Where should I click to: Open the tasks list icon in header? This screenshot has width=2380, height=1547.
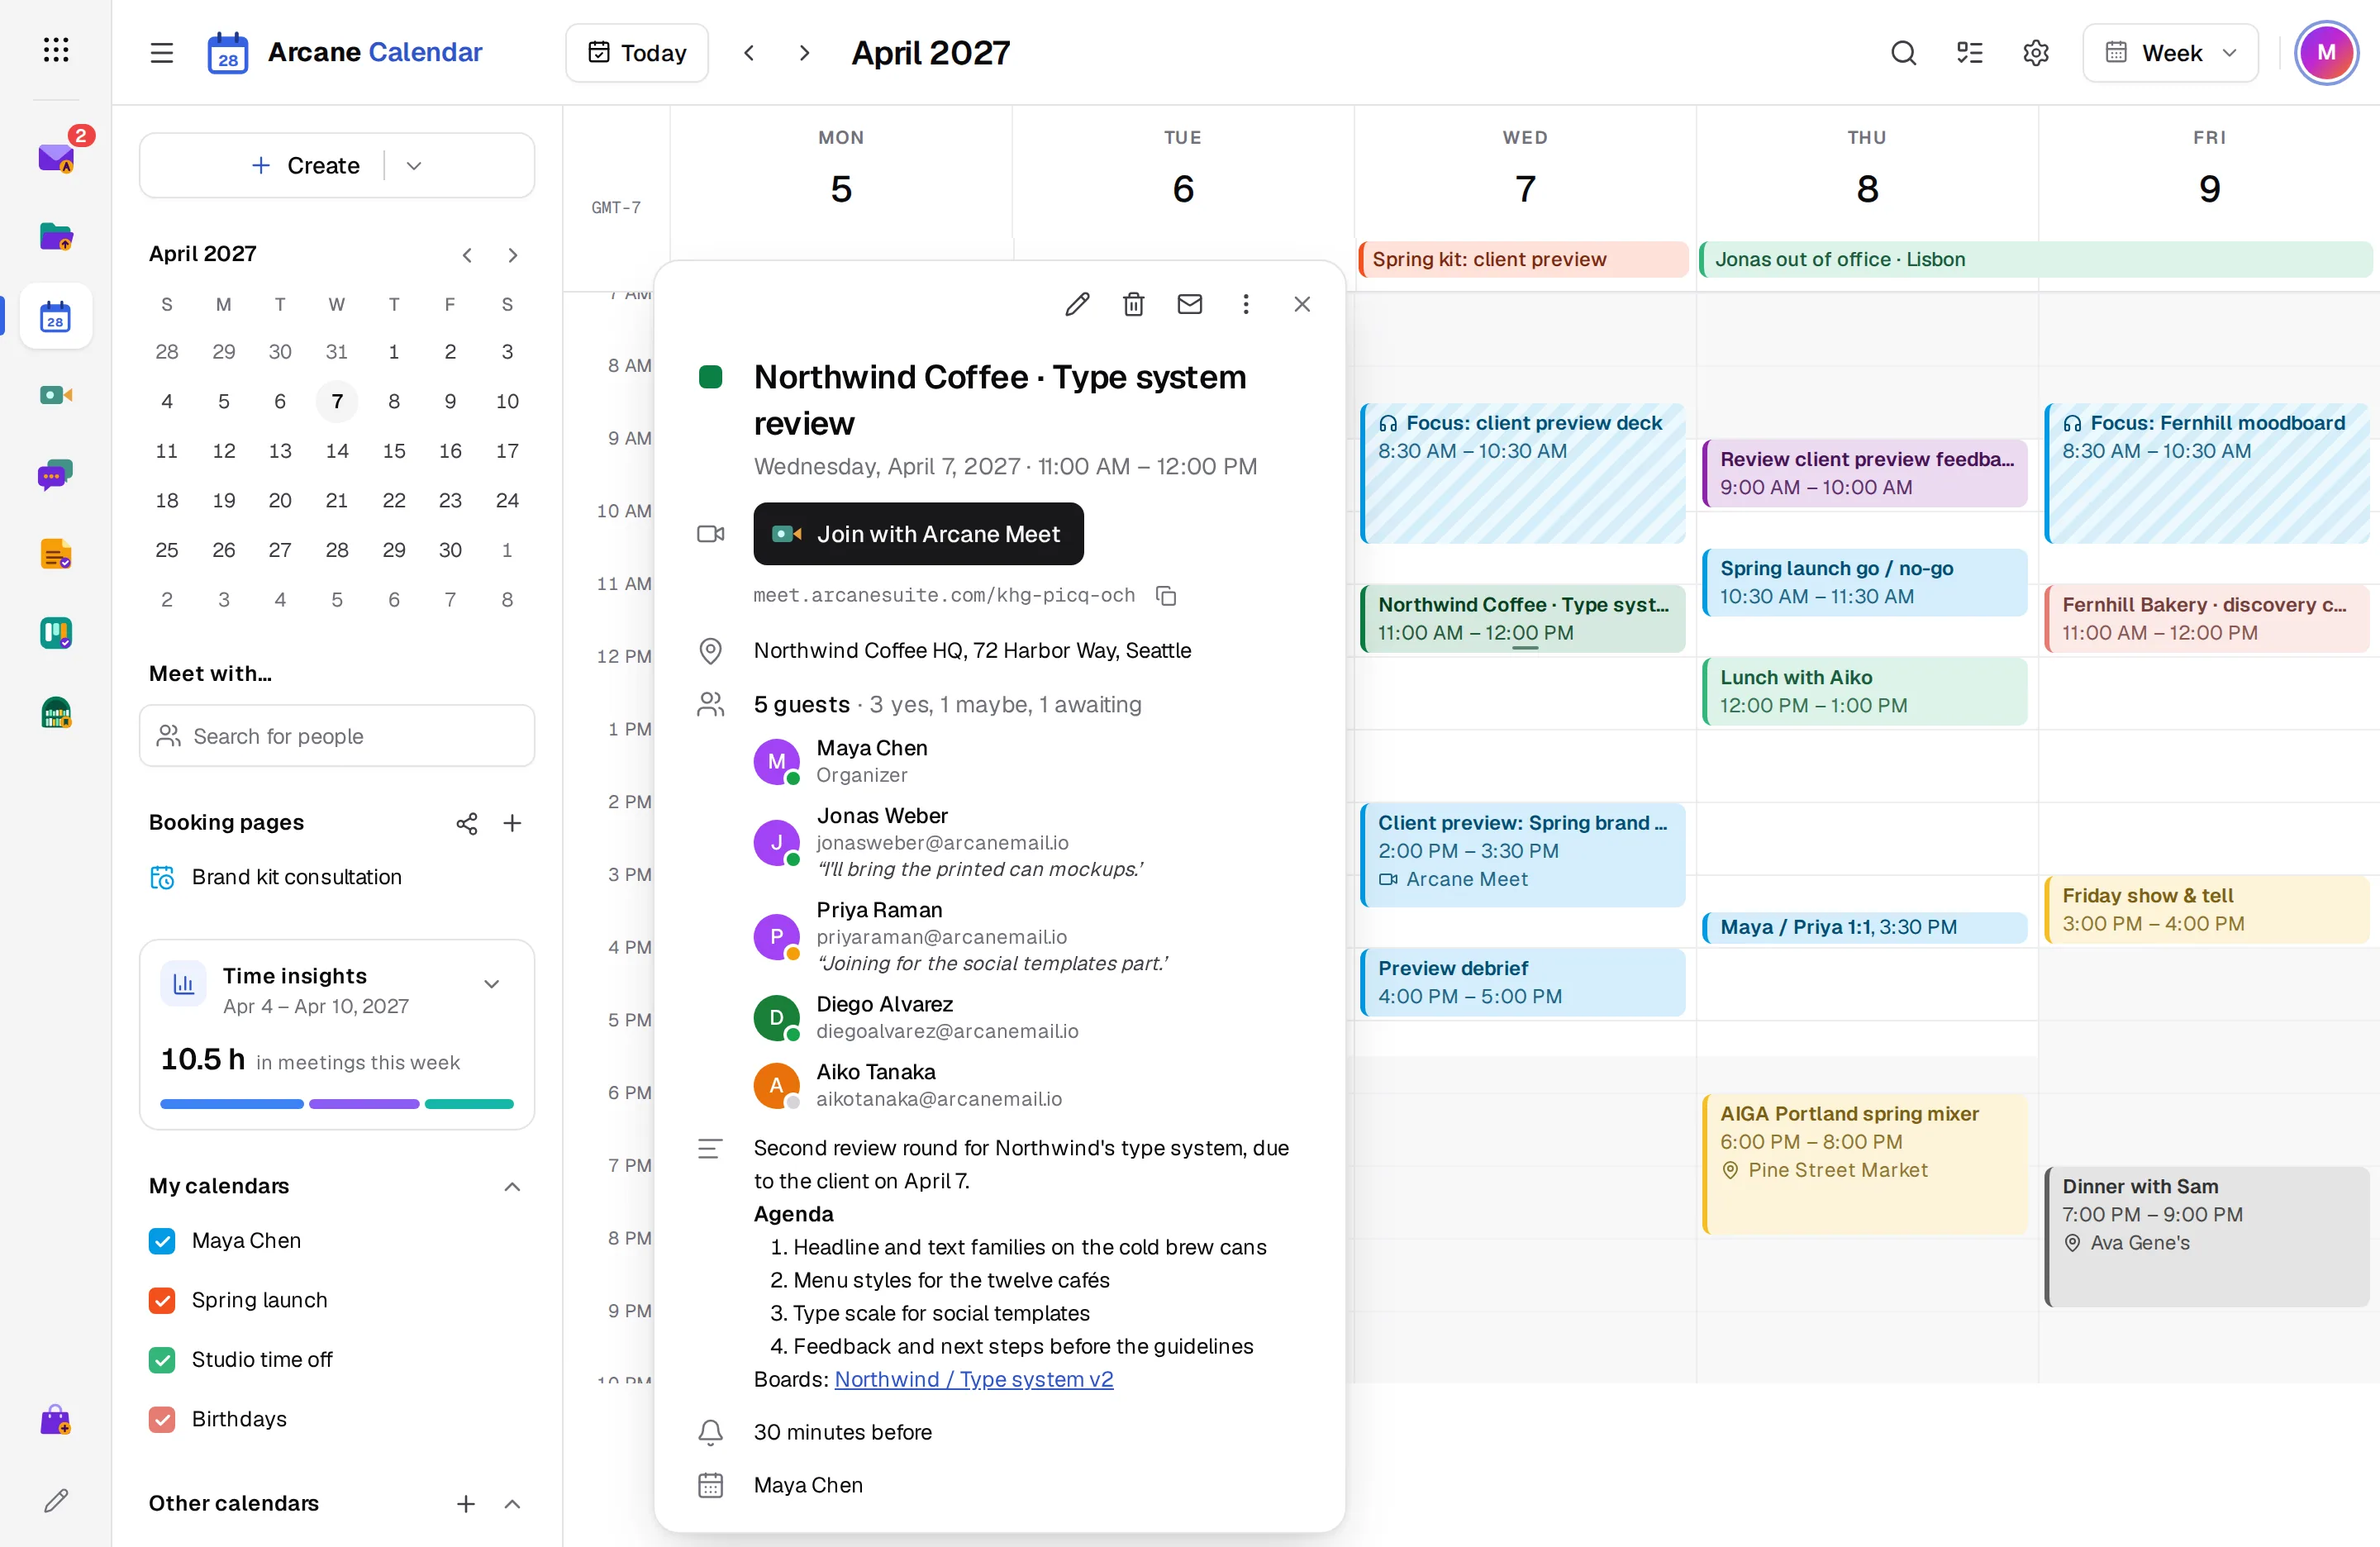pos(1969,52)
